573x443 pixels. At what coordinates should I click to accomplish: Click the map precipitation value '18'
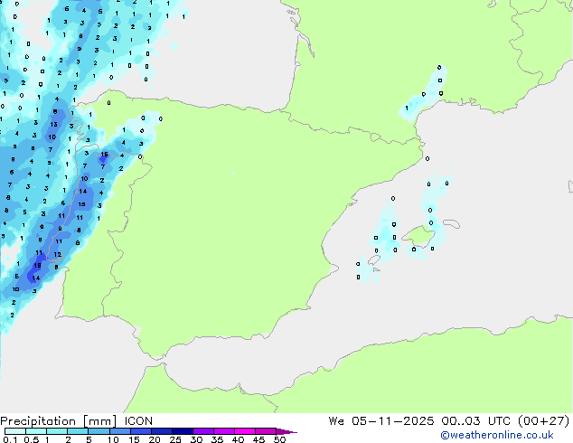coord(37,266)
